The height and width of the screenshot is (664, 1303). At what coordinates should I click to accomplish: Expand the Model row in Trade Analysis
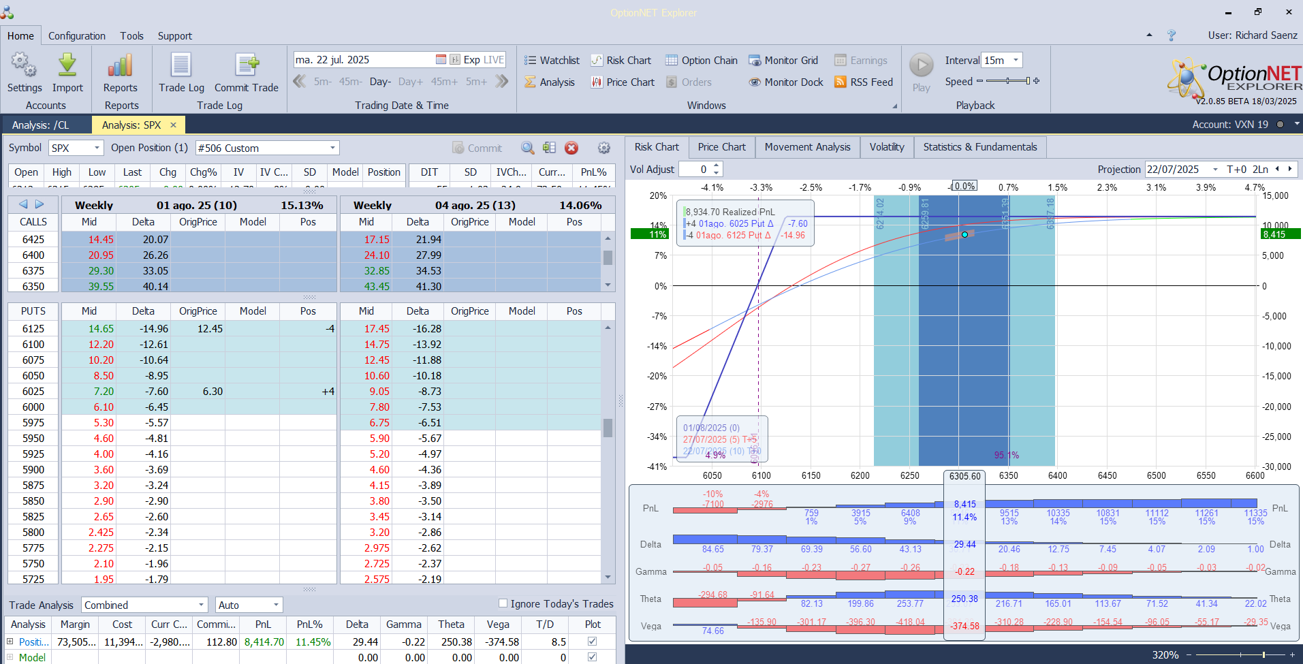10,657
